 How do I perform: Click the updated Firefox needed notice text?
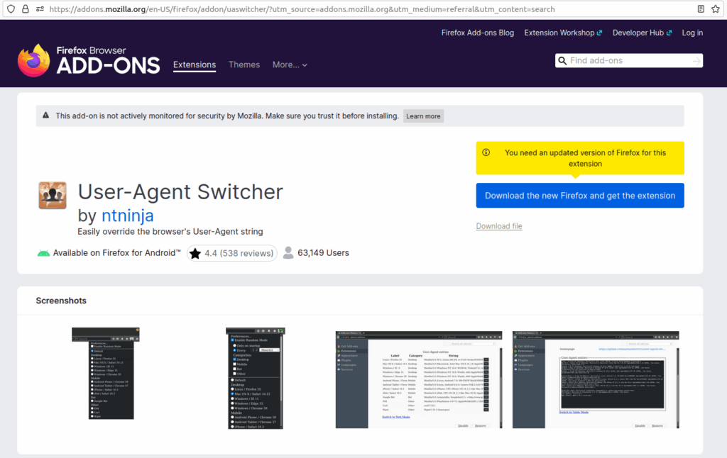point(585,158)
